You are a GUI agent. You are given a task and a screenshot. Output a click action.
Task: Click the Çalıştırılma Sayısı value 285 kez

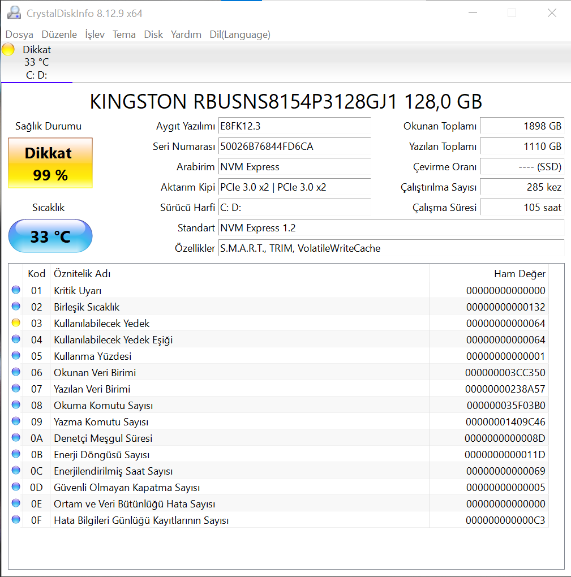tap(522, 187)
